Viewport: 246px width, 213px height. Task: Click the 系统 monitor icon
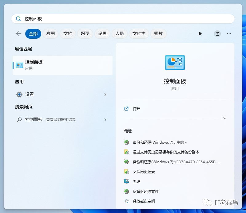127,181
